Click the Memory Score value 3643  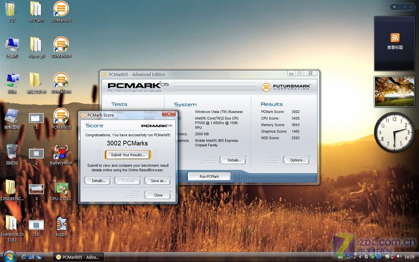point(295,125)
